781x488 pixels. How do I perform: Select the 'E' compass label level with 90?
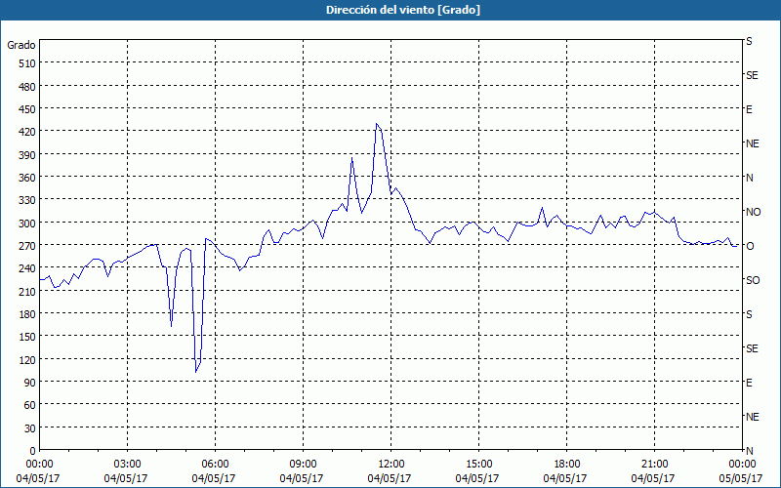click(x=749, y=383)
